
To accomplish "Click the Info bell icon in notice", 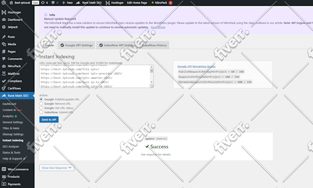I will pyautogui.click(x=46, y=15).
